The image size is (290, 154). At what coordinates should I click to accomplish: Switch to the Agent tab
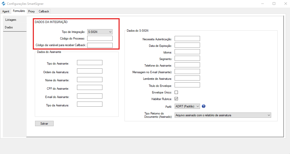[x=6, y=11]
